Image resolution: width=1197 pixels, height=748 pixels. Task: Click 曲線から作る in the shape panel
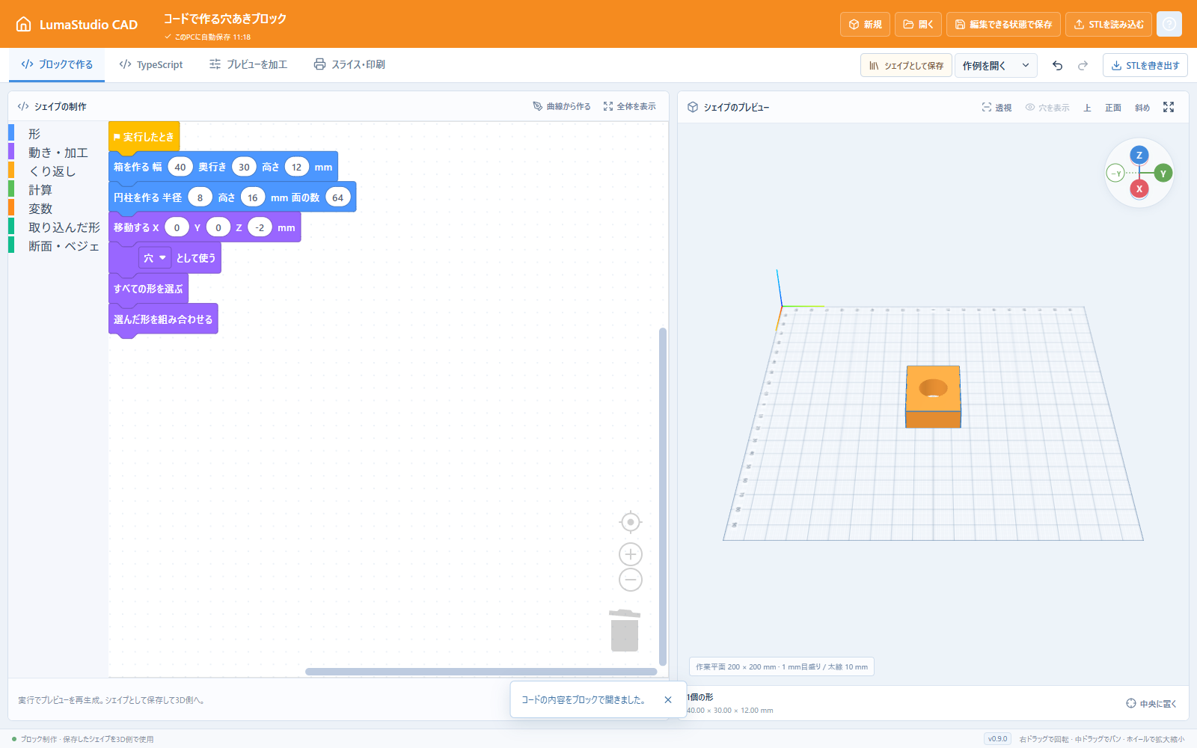562,106
